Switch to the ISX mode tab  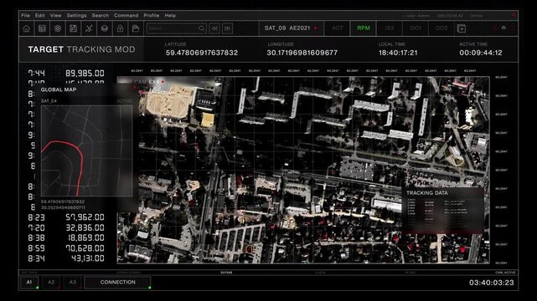(x=390, y=28)
